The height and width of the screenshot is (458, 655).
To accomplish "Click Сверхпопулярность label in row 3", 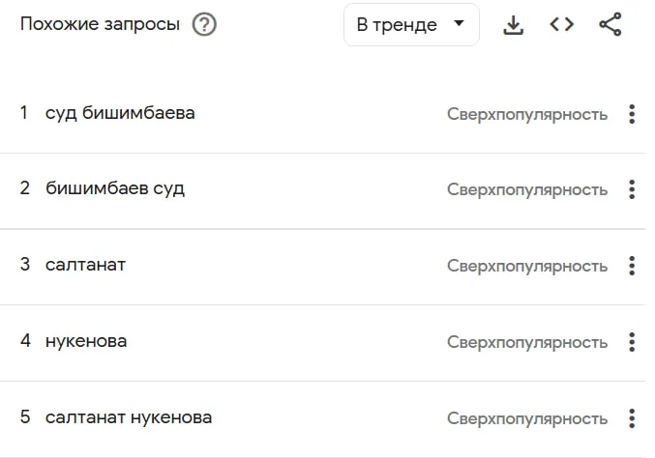I will click(527, 266).
